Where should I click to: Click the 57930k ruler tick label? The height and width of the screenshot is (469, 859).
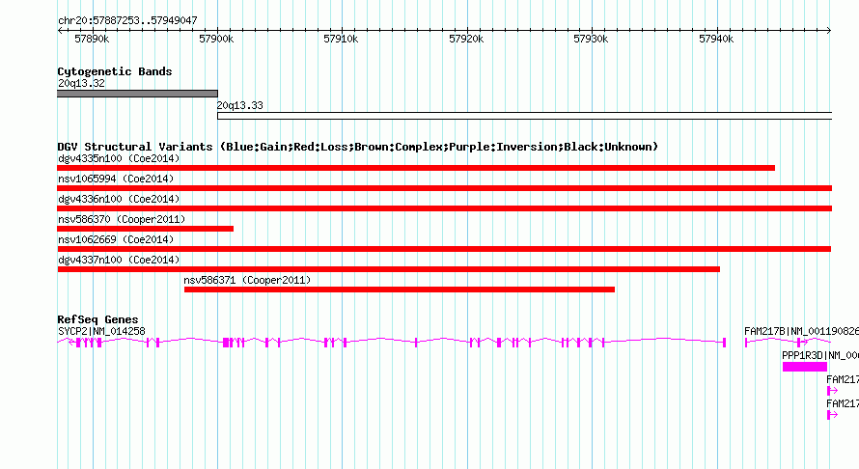(x=591, y=39)
